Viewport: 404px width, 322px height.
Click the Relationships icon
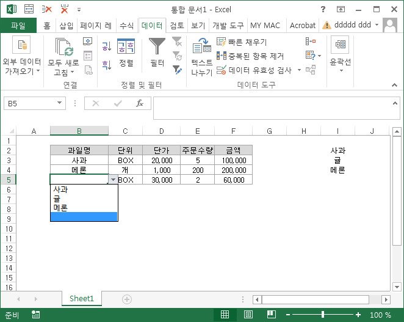click(311, 70)
